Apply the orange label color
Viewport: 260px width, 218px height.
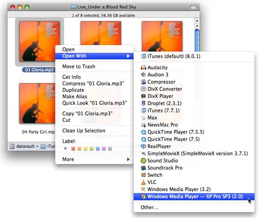(x=79, y=148)
